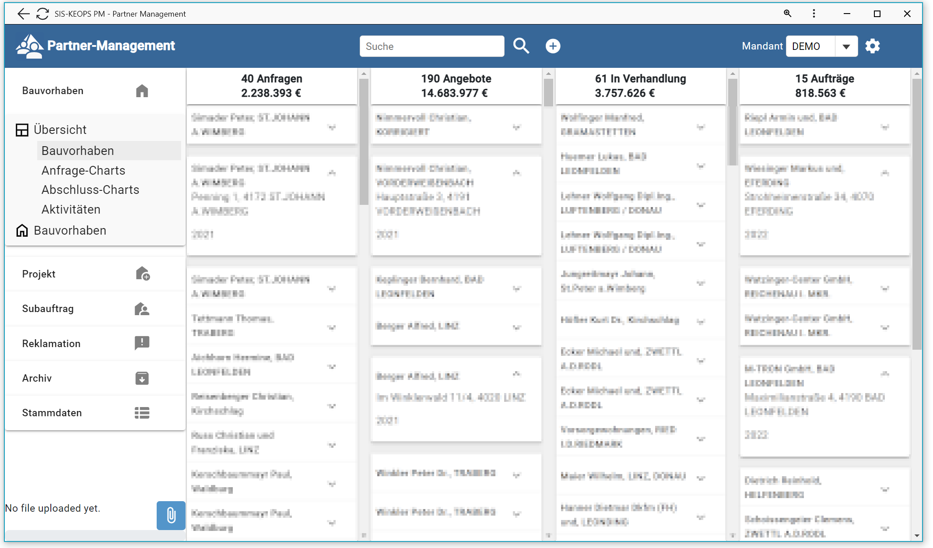
Task: Expand first card in Aufträge column
Action: click(885, 127)
